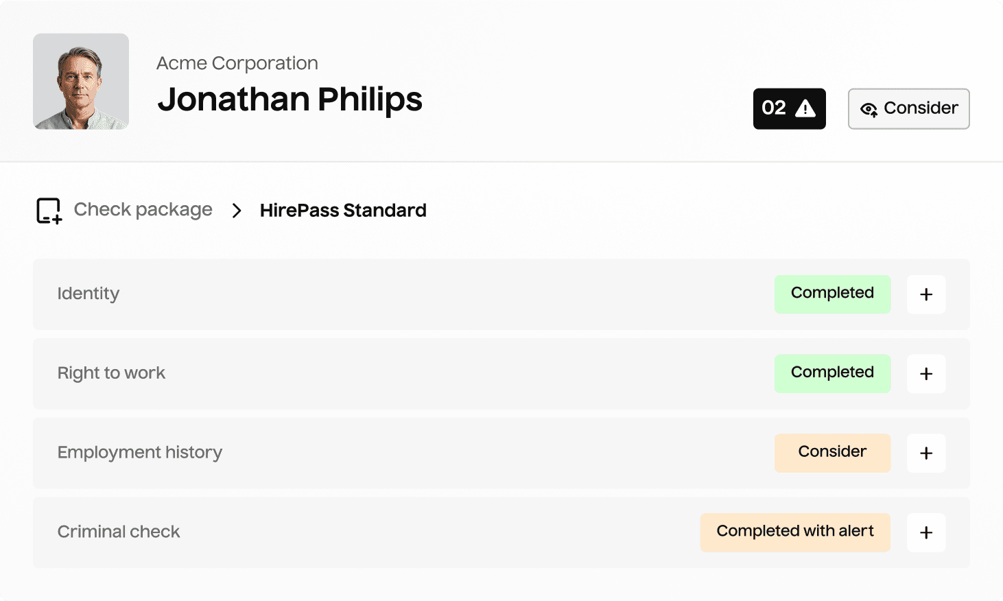The width and height of the screenshot is (1003, 601).
Task: Click the eye icon in Consider button
Action: coord(869,110)
